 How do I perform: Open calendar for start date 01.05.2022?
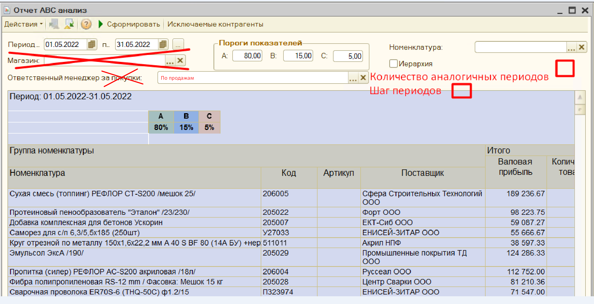92,44
